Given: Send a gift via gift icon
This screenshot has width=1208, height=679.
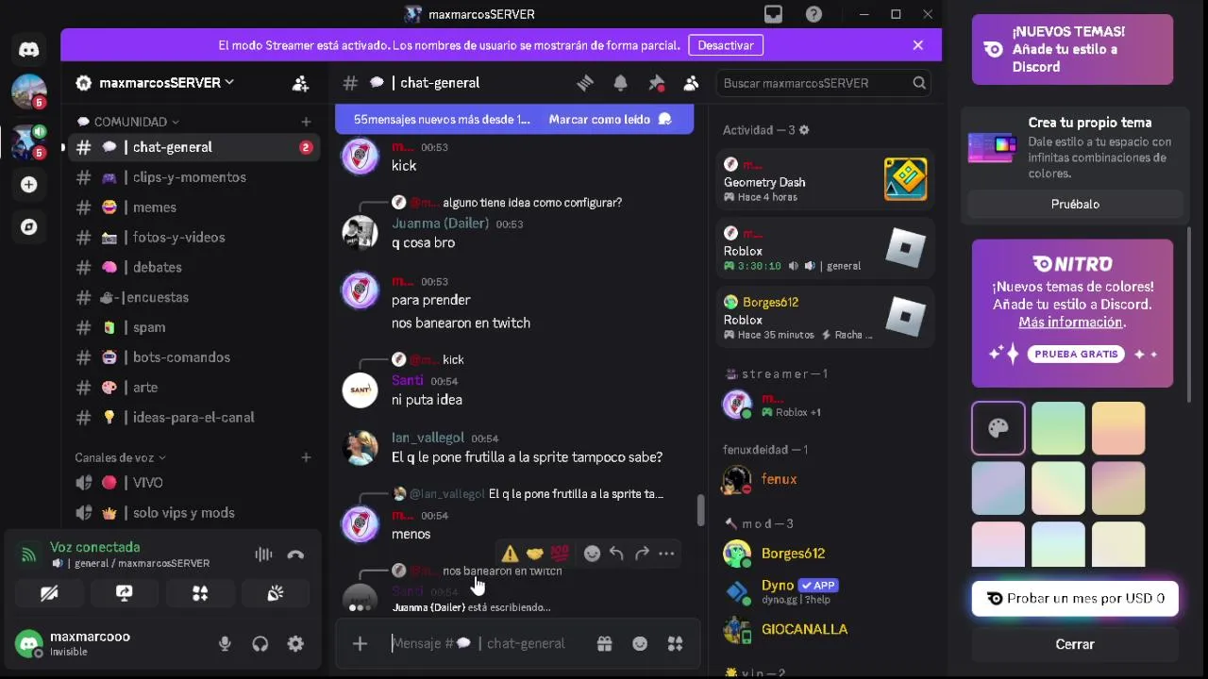Looking at the screenshot, I should pos(604,643).
